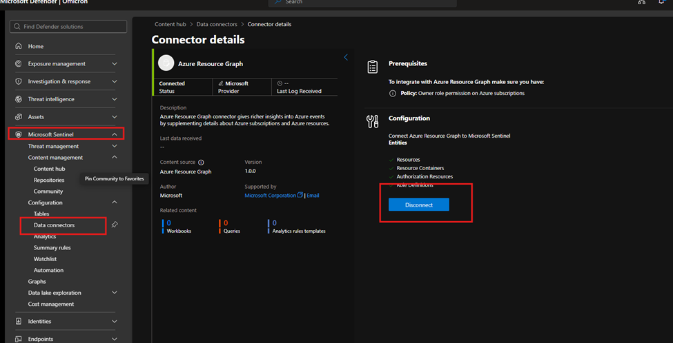Click the Find Defender solutions field
The height and width of the screenshot is (343, 673).
coord(68,27)
